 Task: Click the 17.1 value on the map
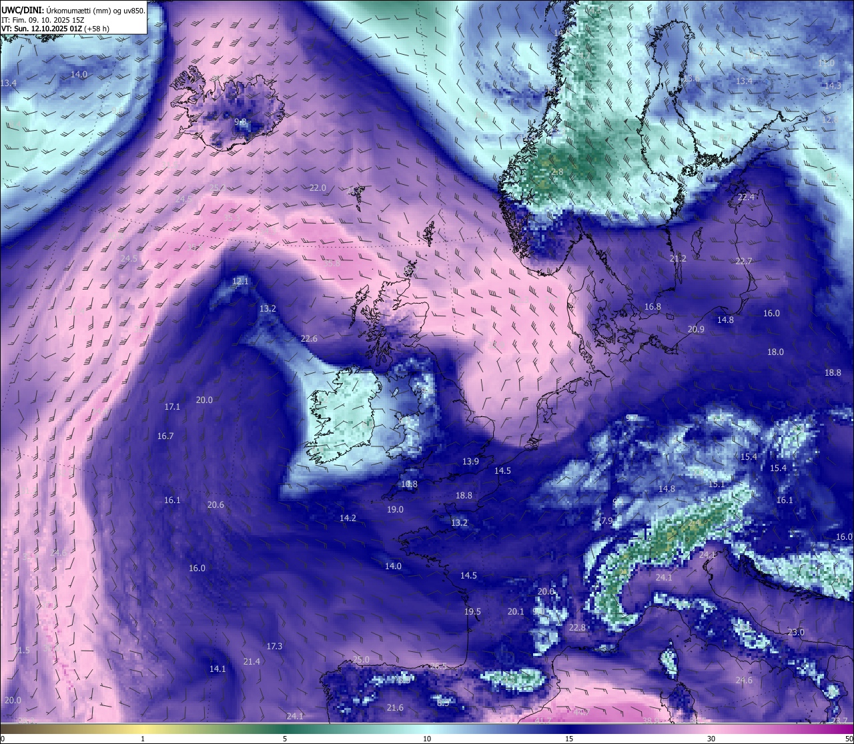click(x=172, y=407)
